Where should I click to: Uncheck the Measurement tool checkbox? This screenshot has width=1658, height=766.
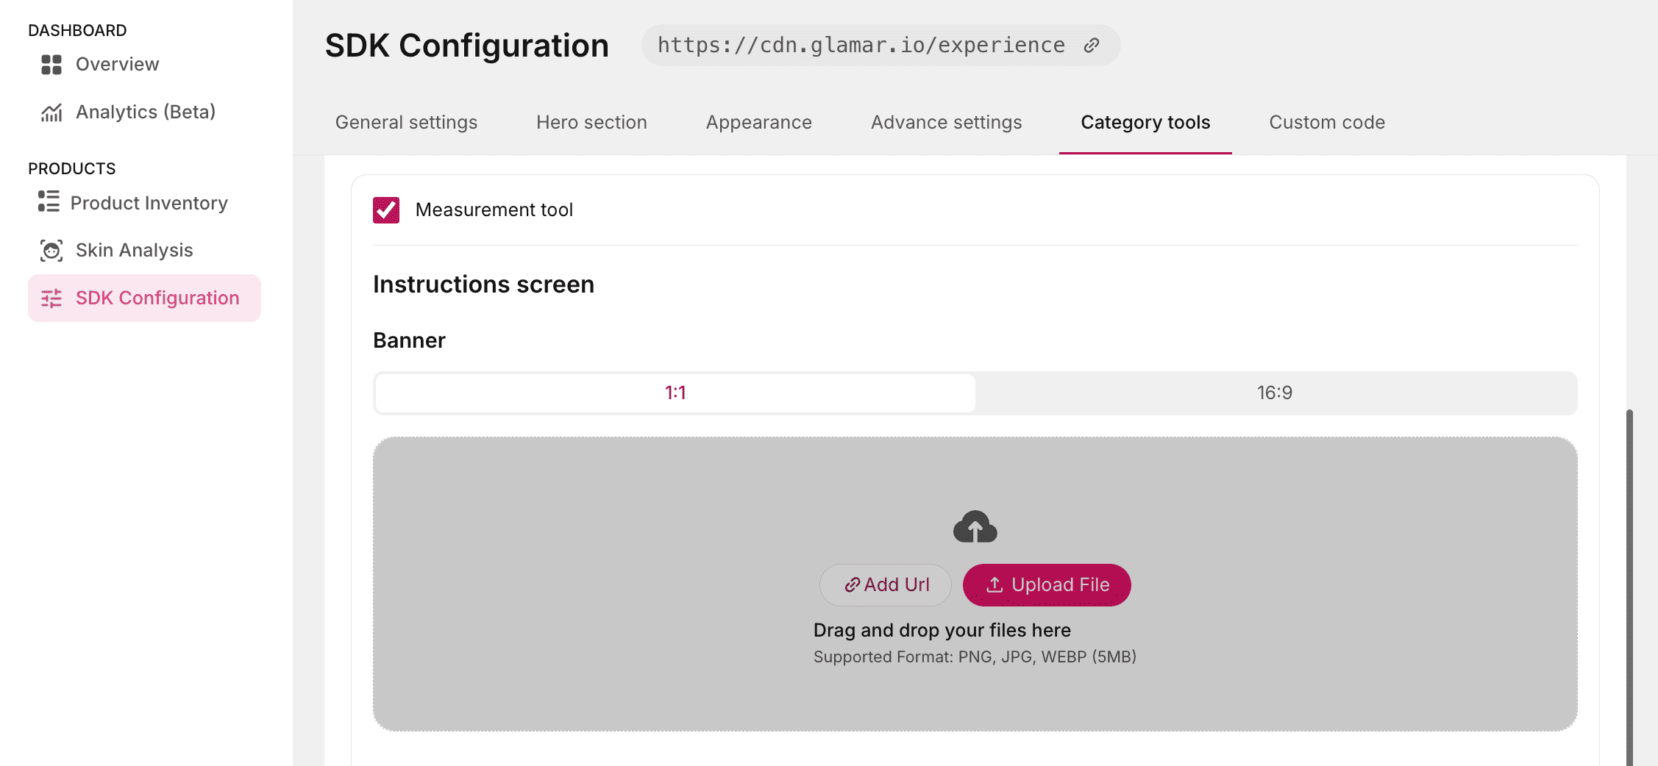click(386, 210)
